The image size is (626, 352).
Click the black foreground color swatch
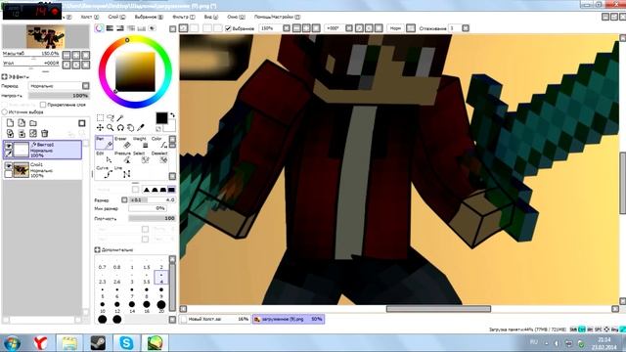(161, 118)
